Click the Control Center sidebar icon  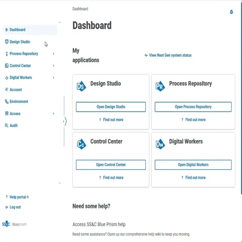click(6, 66)
